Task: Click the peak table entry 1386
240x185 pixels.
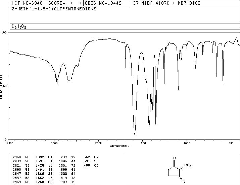Action: point(40,174)
